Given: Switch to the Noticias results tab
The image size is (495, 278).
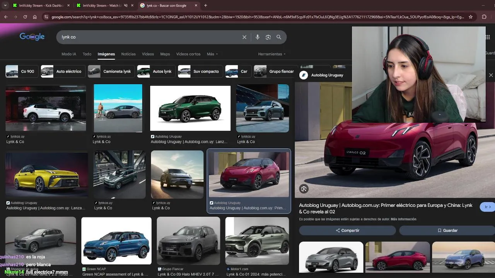Looking at the screenshot, I should pyautogui.click(x=128, y=54).
